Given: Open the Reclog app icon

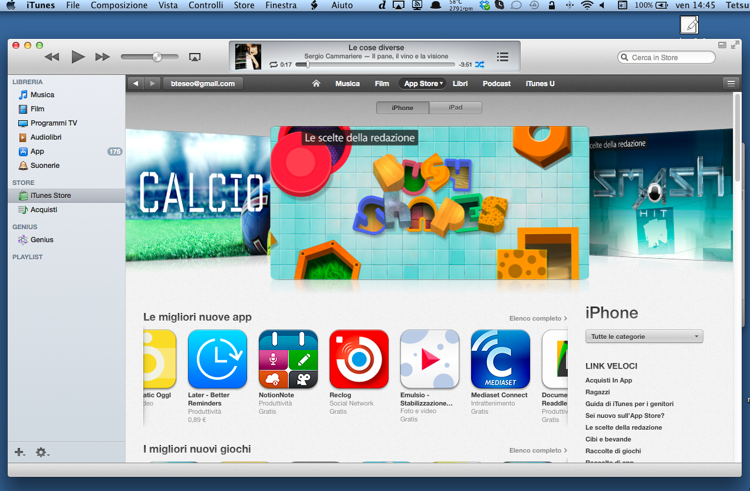Looking at the screenshot, I should (x=359, y=359).
